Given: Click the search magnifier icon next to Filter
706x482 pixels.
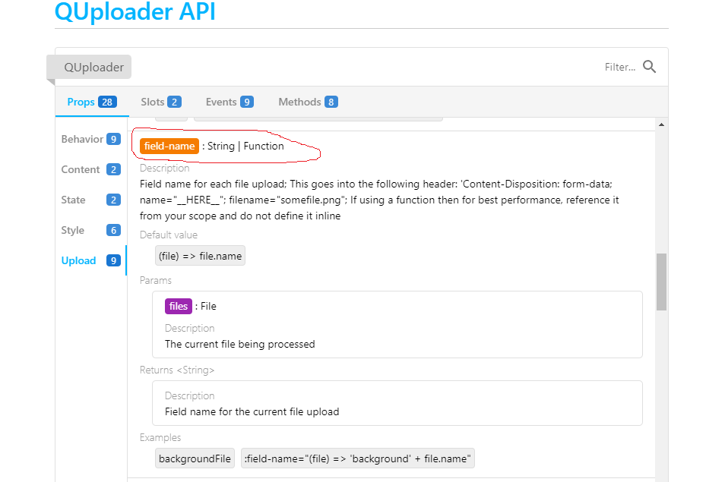Looking at the screenshot, I should point(650,67).
